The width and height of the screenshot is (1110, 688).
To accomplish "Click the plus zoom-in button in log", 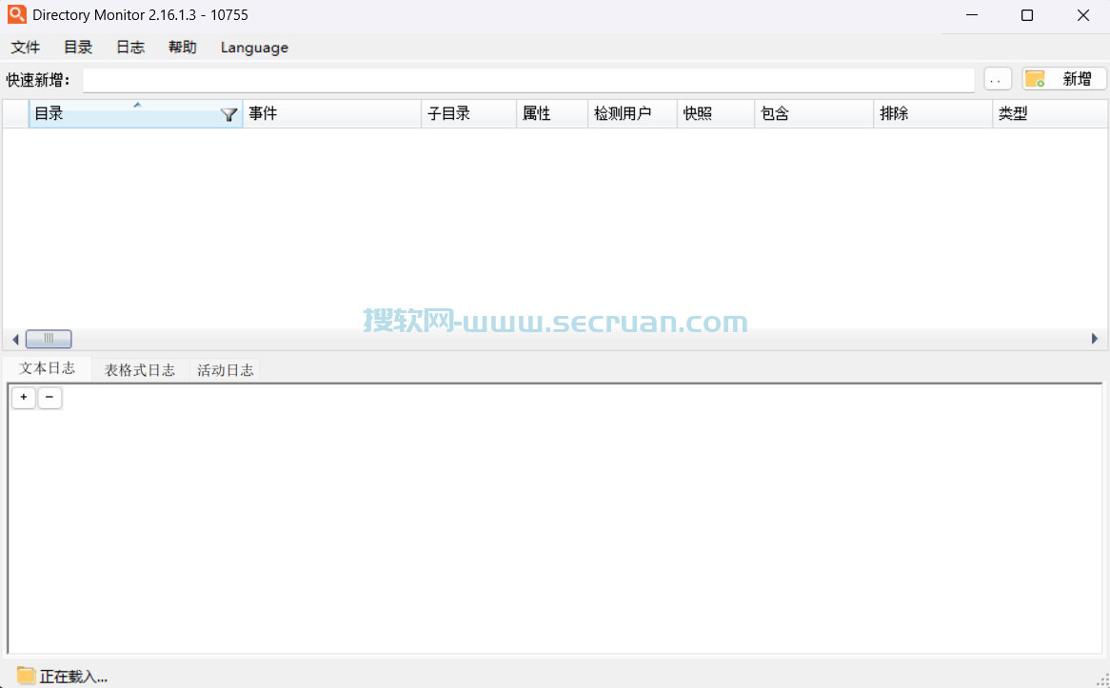I will pyautogui.click(x=24, y=398).
